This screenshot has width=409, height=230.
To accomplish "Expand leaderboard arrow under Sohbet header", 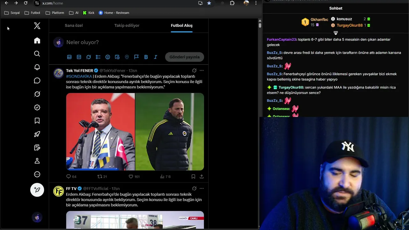I will [x=336, y=33].
